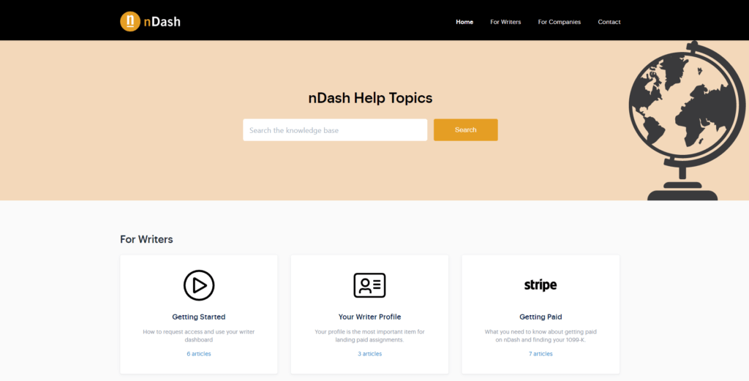
Task: Open the 3 articles link
Action: point(369,354)
